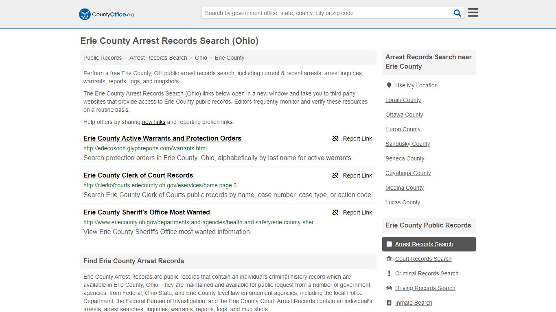Open Seneca County arrest records
Image resolution: width=556 pixels, height=312 pixels.
pyautogui.click(x=405, y=158)
